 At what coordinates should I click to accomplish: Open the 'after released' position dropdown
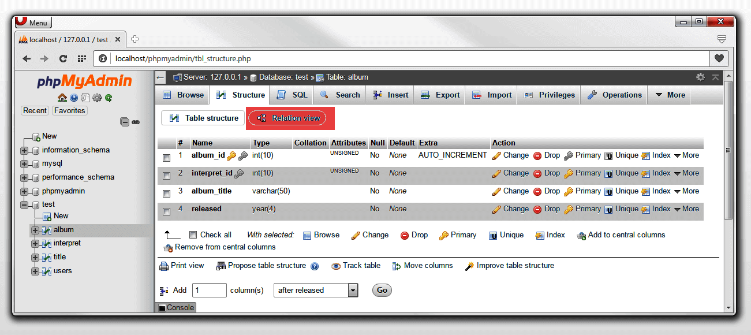click(x=316, y=290)
